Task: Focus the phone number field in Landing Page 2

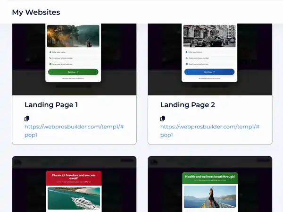Action: pos(211,58)
